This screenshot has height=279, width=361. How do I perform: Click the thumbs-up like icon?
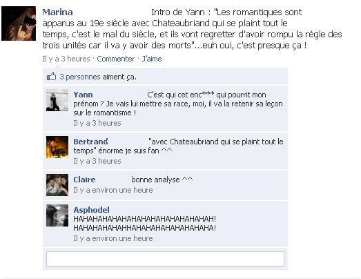51,76
